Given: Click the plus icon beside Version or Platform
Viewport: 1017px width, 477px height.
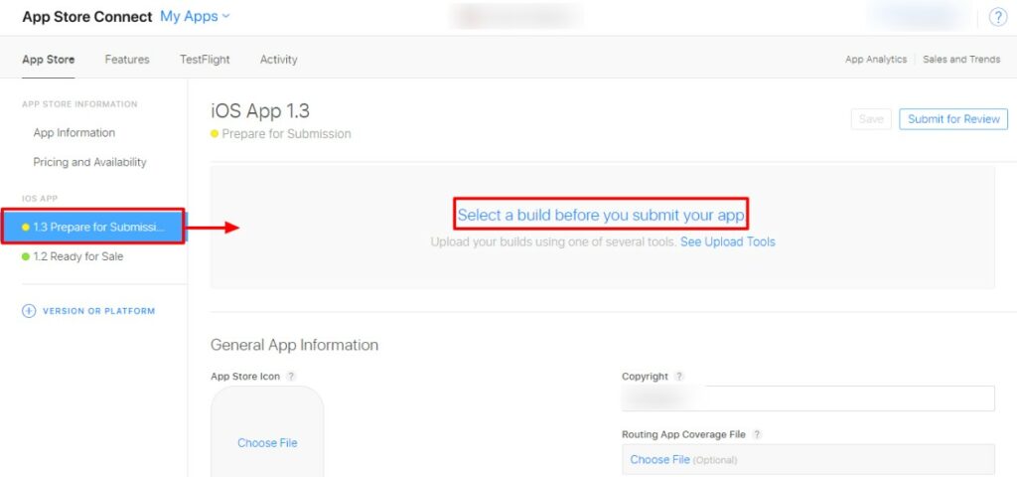Looking at the screenshot, I should [29, 311].
